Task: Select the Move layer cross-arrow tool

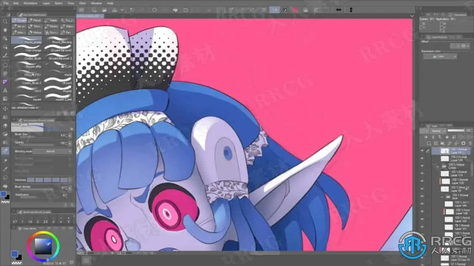Action: [5, 108]
